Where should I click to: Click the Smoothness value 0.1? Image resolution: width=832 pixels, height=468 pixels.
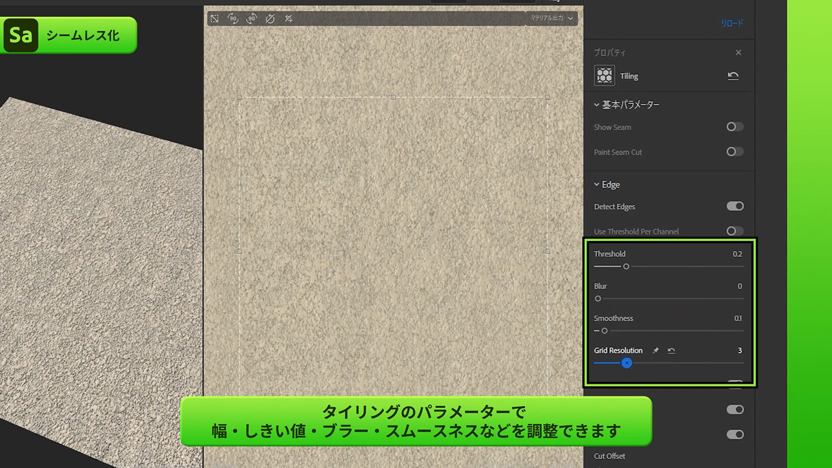[x=738, y=318]
